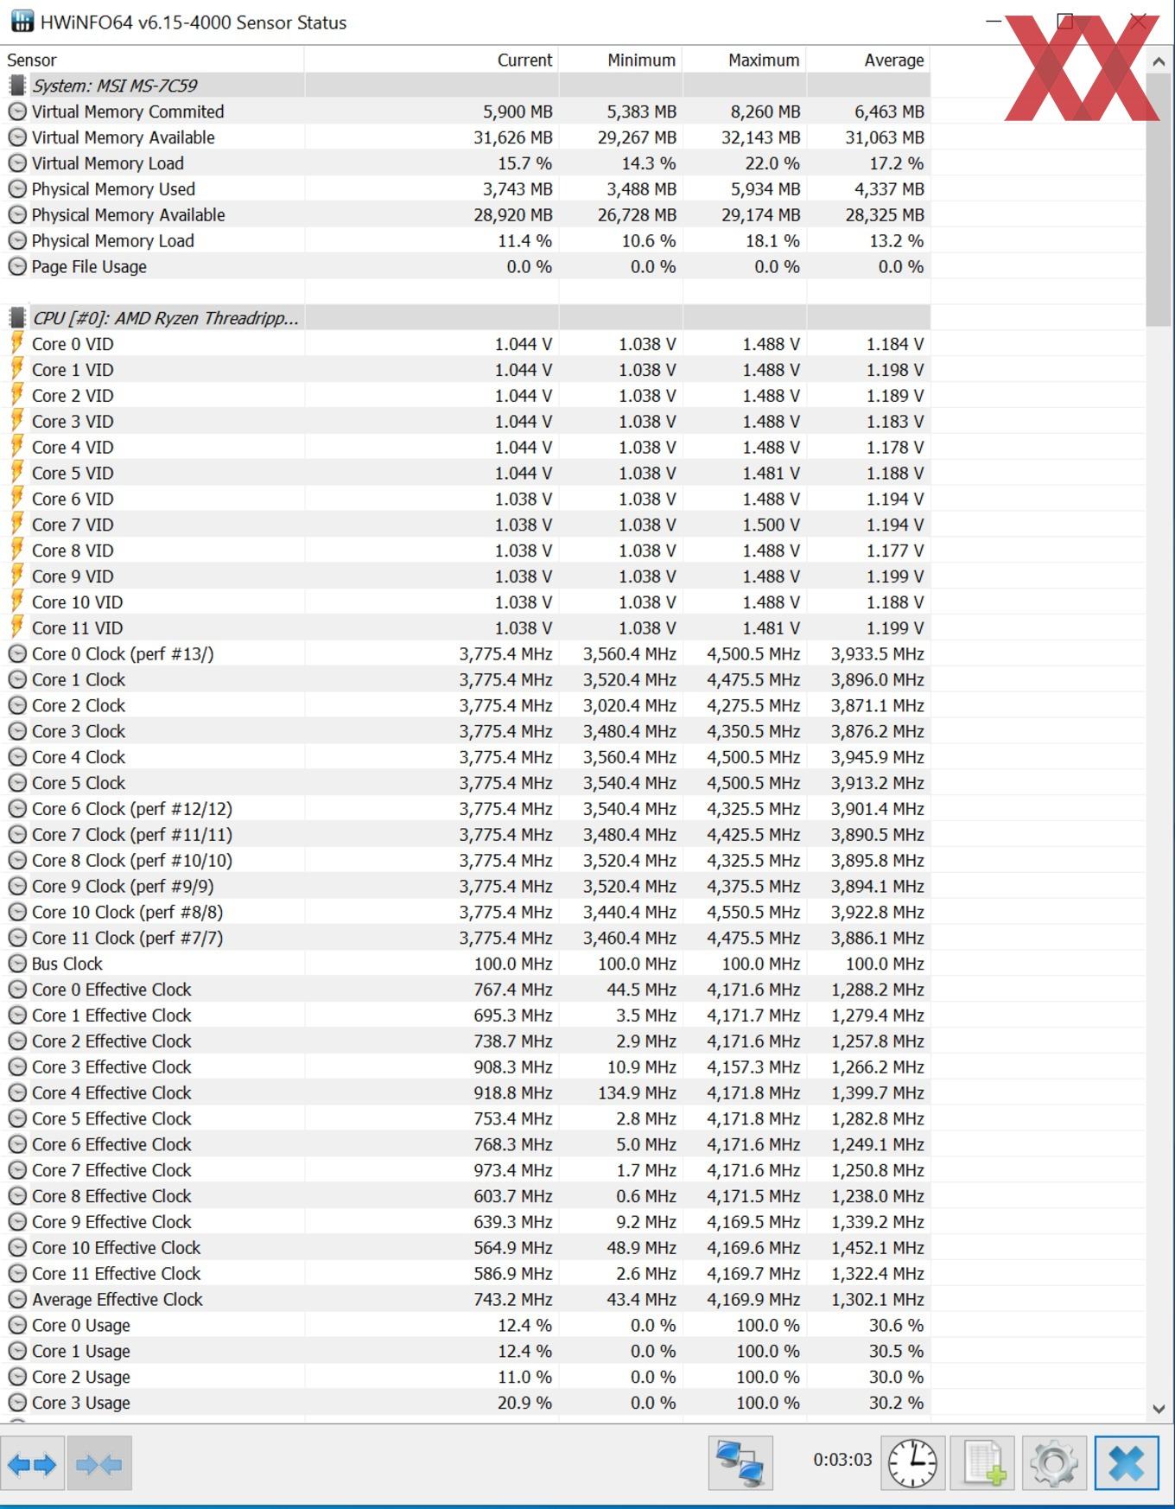Click the collapse columns arrows button
The image size is (1175, 1509).
[x=99, y=1463]
